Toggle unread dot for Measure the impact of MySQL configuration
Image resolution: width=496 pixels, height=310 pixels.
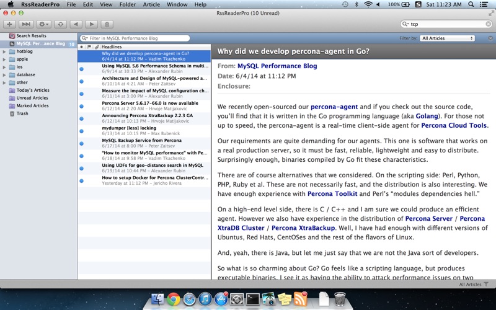click(x=82, y=94)
